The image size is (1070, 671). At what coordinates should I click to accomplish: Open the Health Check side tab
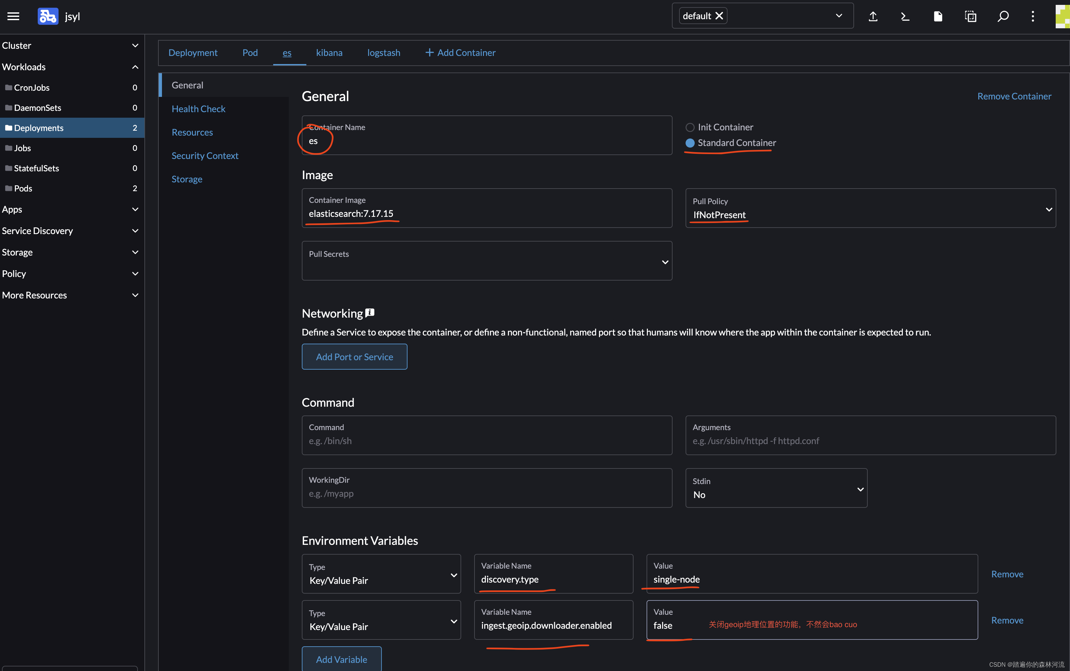[198, 109]
